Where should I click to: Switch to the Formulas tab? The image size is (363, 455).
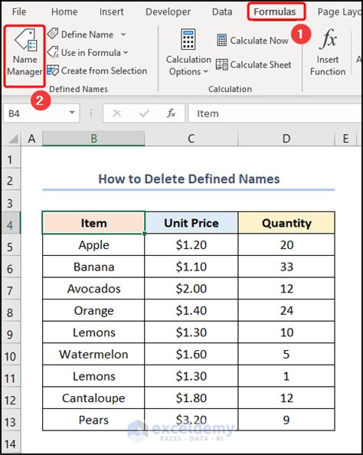point(274,12)
